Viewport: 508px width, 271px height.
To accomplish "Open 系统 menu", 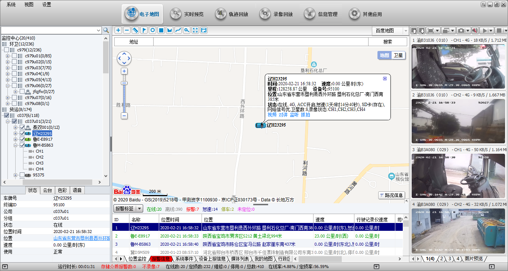I will [x=11, y=4].
